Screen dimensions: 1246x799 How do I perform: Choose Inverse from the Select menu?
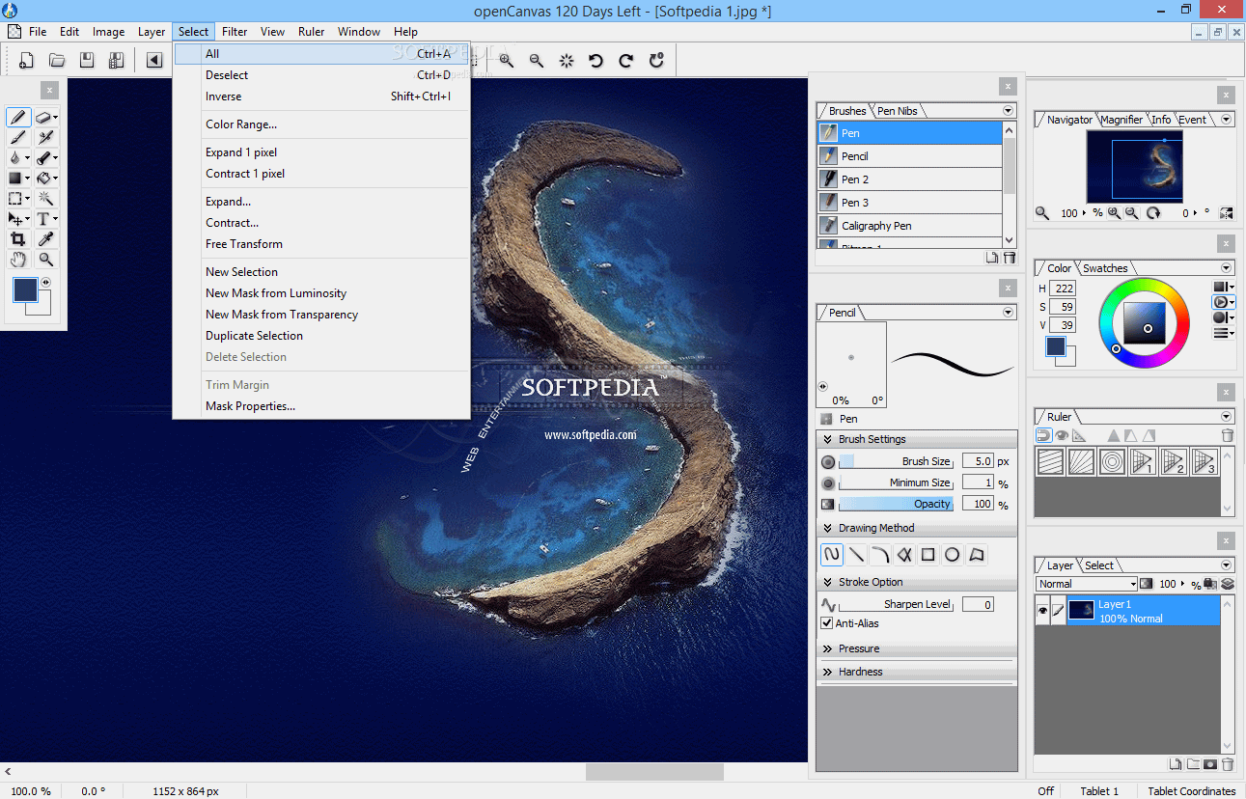321,96
